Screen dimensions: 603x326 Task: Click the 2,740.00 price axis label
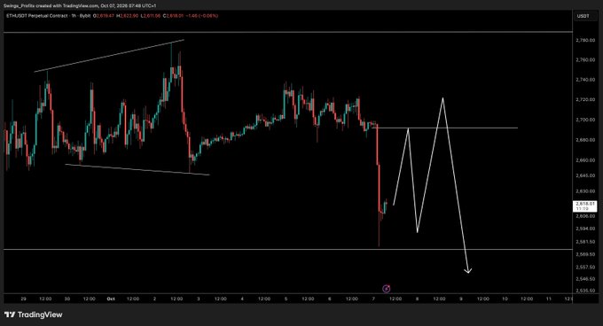click(585, 80)
